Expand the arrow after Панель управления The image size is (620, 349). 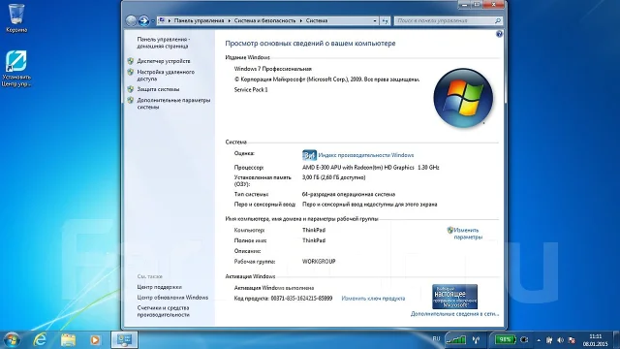[230, 20]
